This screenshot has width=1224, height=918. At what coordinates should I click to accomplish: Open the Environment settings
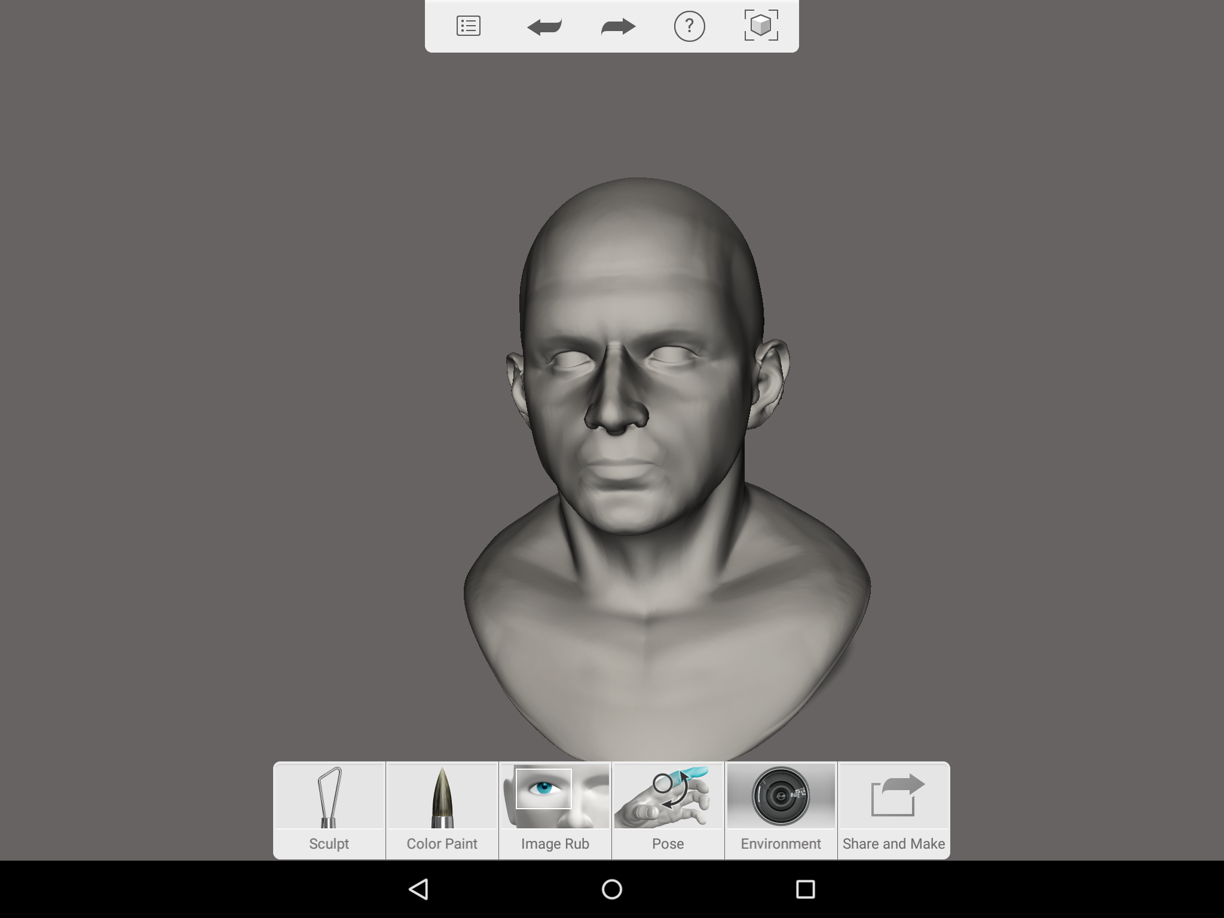click(x=781, y=810)
